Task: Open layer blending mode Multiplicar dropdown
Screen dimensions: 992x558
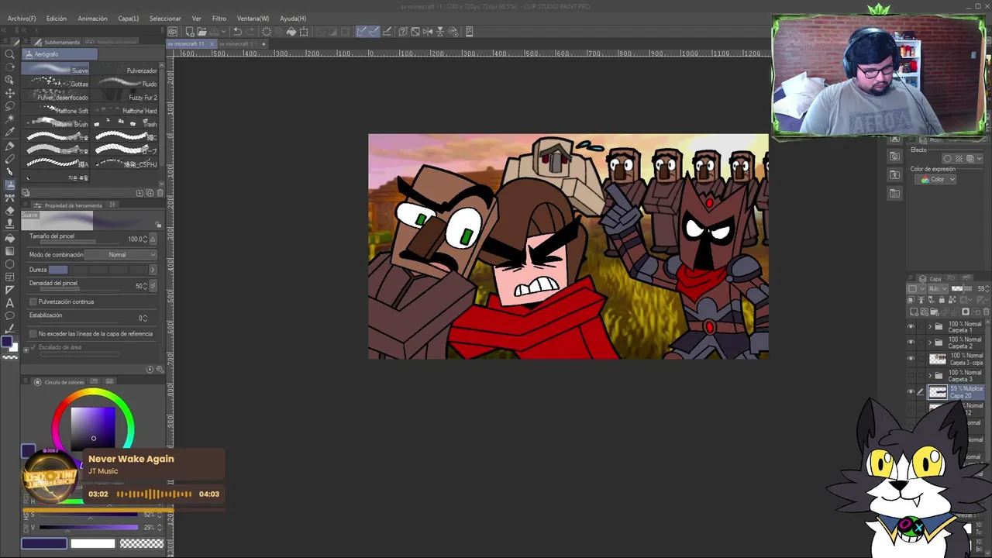Action: click(x=938, y=288)
